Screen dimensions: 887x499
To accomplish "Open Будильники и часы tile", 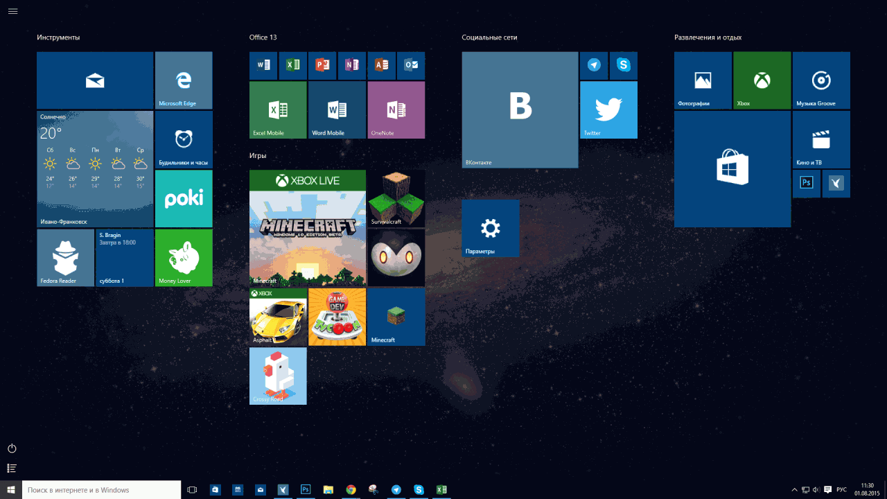I will point(184,139).
